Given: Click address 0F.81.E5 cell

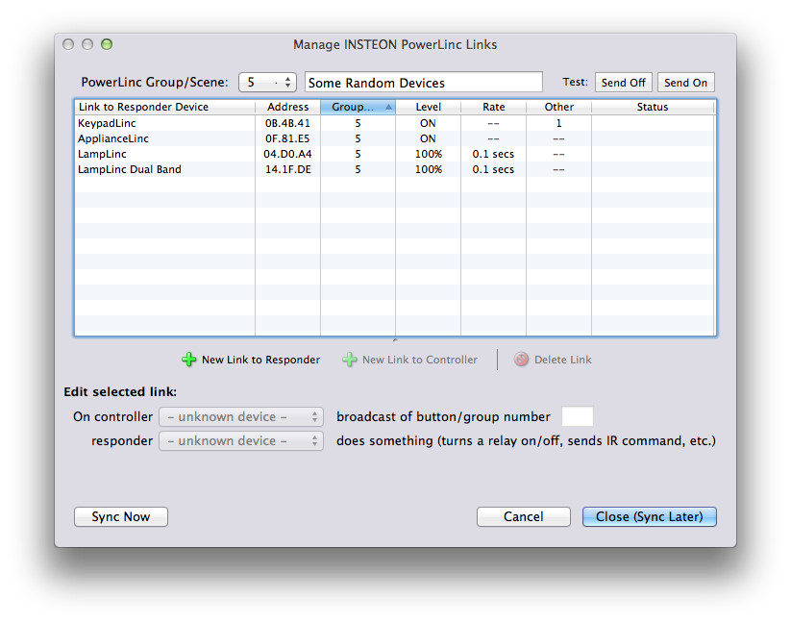Looking at the screenshot, I should 287,138.
